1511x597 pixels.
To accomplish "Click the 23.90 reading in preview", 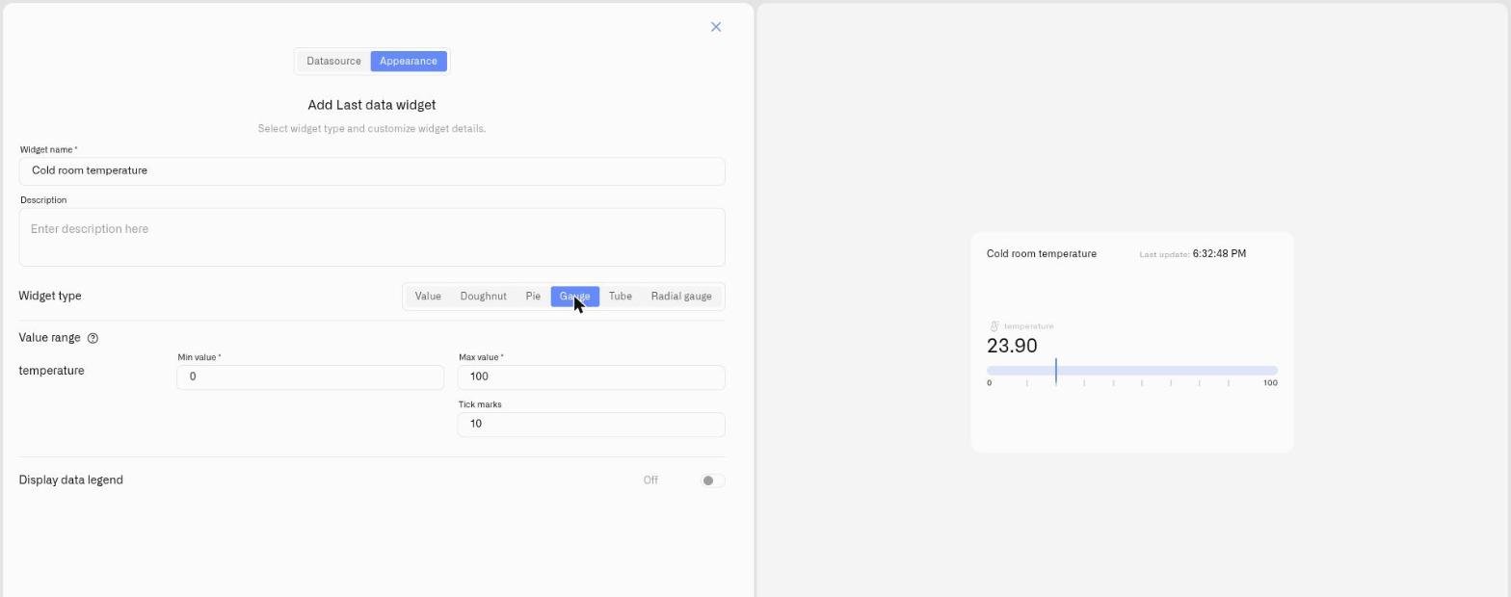I will coord(1012,347).
